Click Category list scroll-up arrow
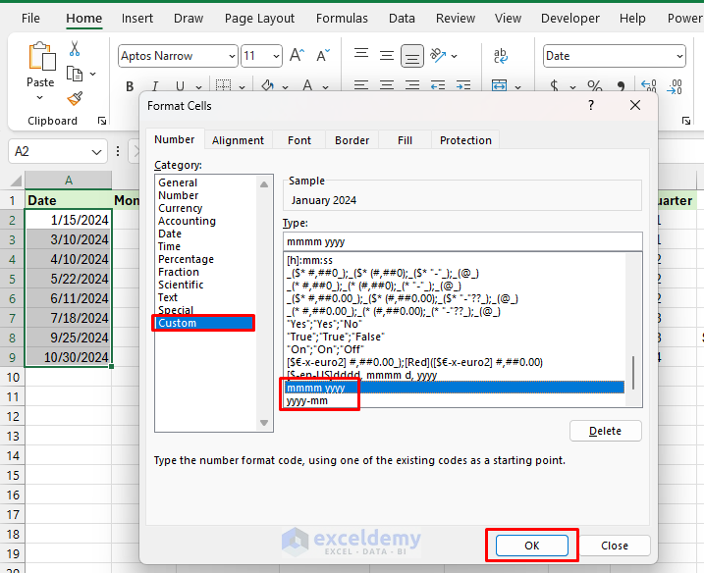The image size is (704, 573). click(x=264, y=184)
